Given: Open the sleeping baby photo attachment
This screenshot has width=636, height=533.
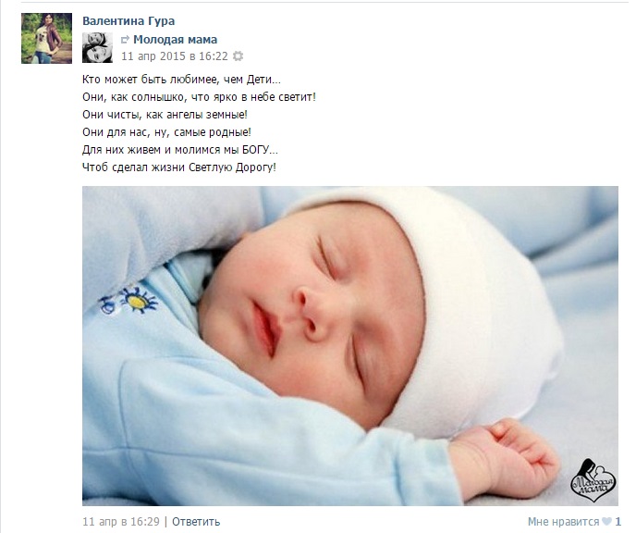Looking at the screenshot, I should (350, 346).
